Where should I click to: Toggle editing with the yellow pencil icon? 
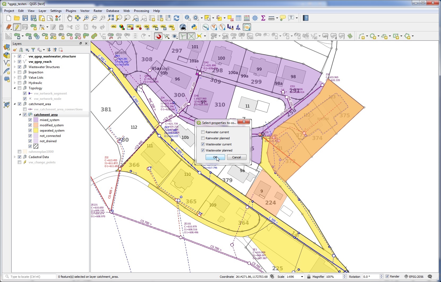coord(17,27)
